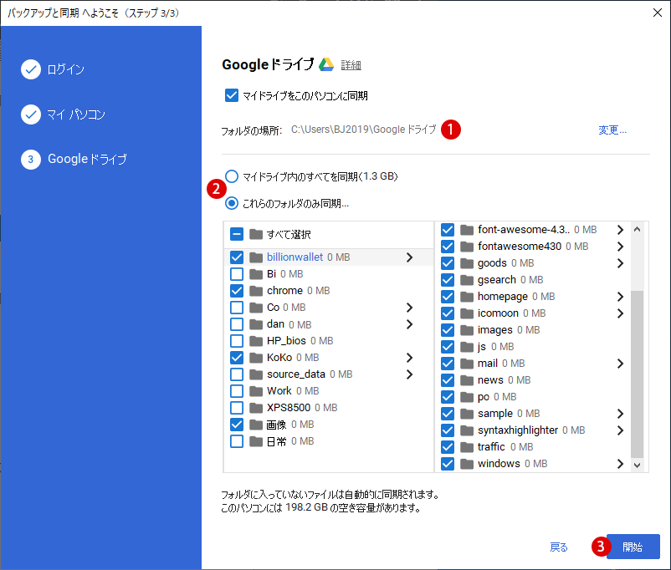Toggle マイドライブをこのパソコンに同期 checkbox

tap(232, 95)
